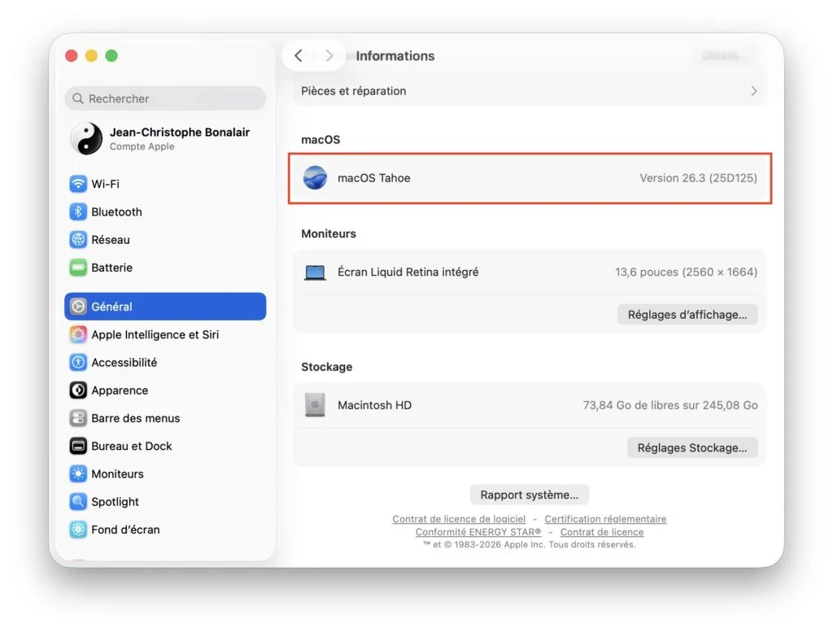Open Réglages d'affichage for the display
The image size is (833, 632).
click(x=687, y=314)
